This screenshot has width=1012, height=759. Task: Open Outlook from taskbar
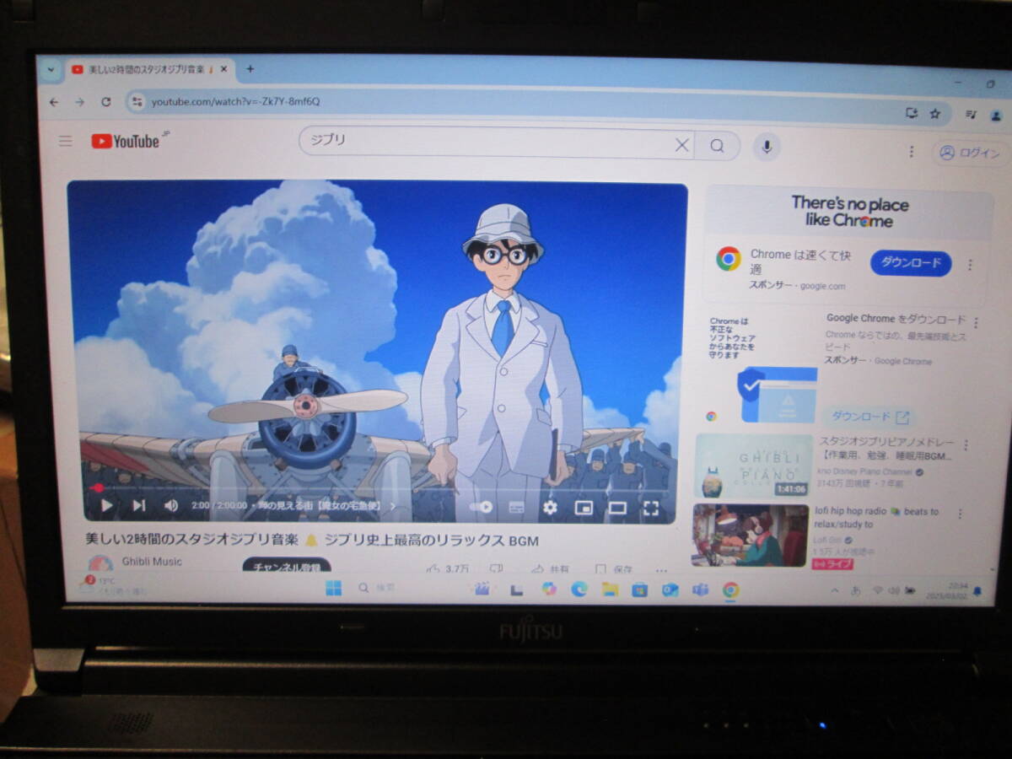coord(670,590)
